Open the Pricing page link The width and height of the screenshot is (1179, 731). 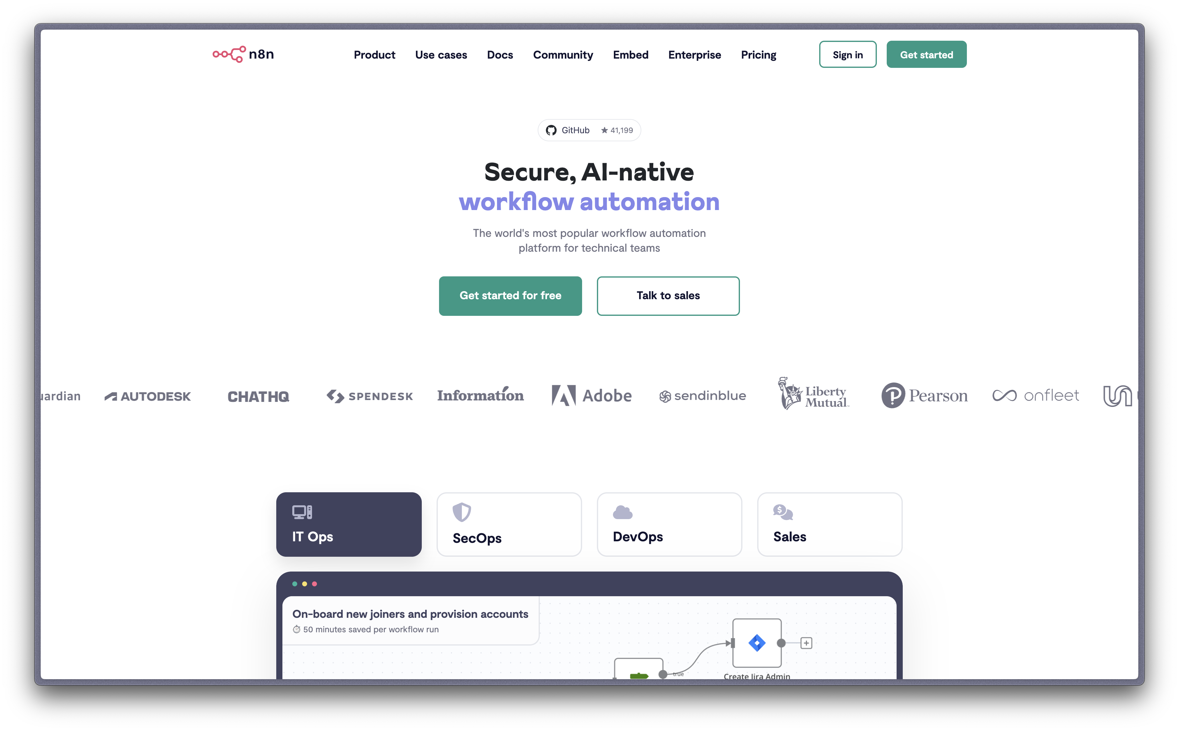[x=758, y=55]
